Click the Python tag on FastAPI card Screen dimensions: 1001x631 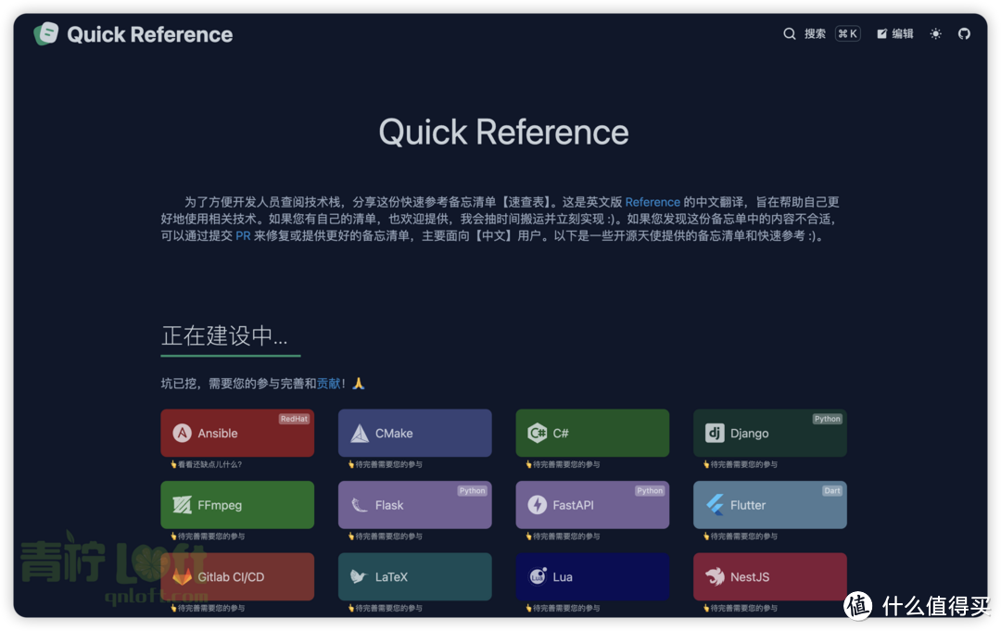point(650,491)
